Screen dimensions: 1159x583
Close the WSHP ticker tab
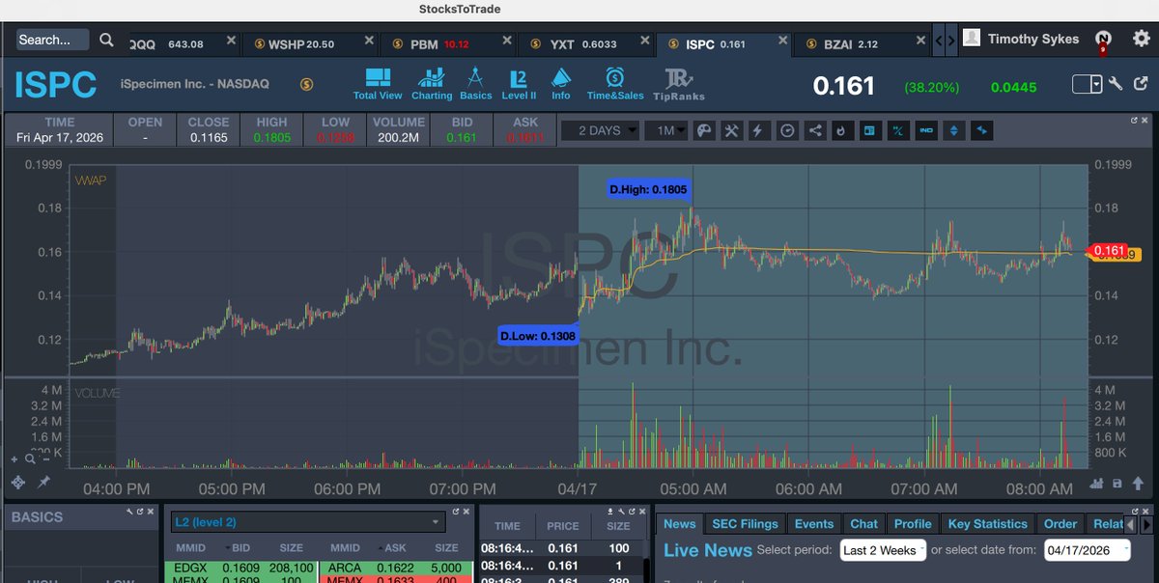point(369,42)
